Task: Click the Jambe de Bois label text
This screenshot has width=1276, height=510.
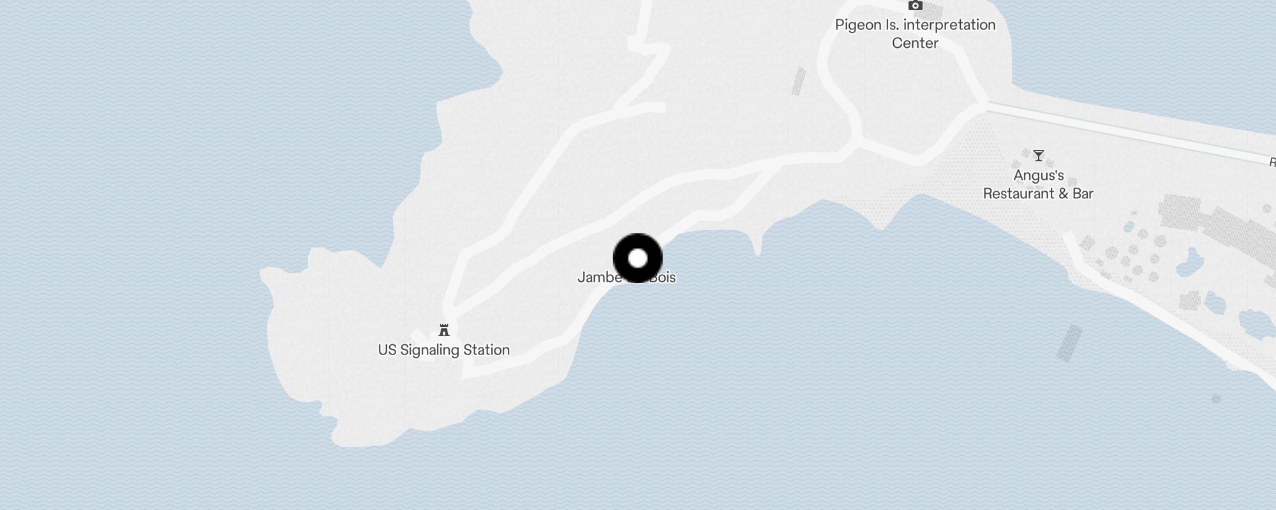Action: 627,277
